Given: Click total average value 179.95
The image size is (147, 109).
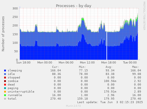Looking at the screenshot, I should 109,99.
